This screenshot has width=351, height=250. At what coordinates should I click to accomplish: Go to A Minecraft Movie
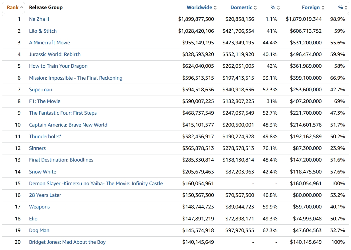click(x=49, y=43)
